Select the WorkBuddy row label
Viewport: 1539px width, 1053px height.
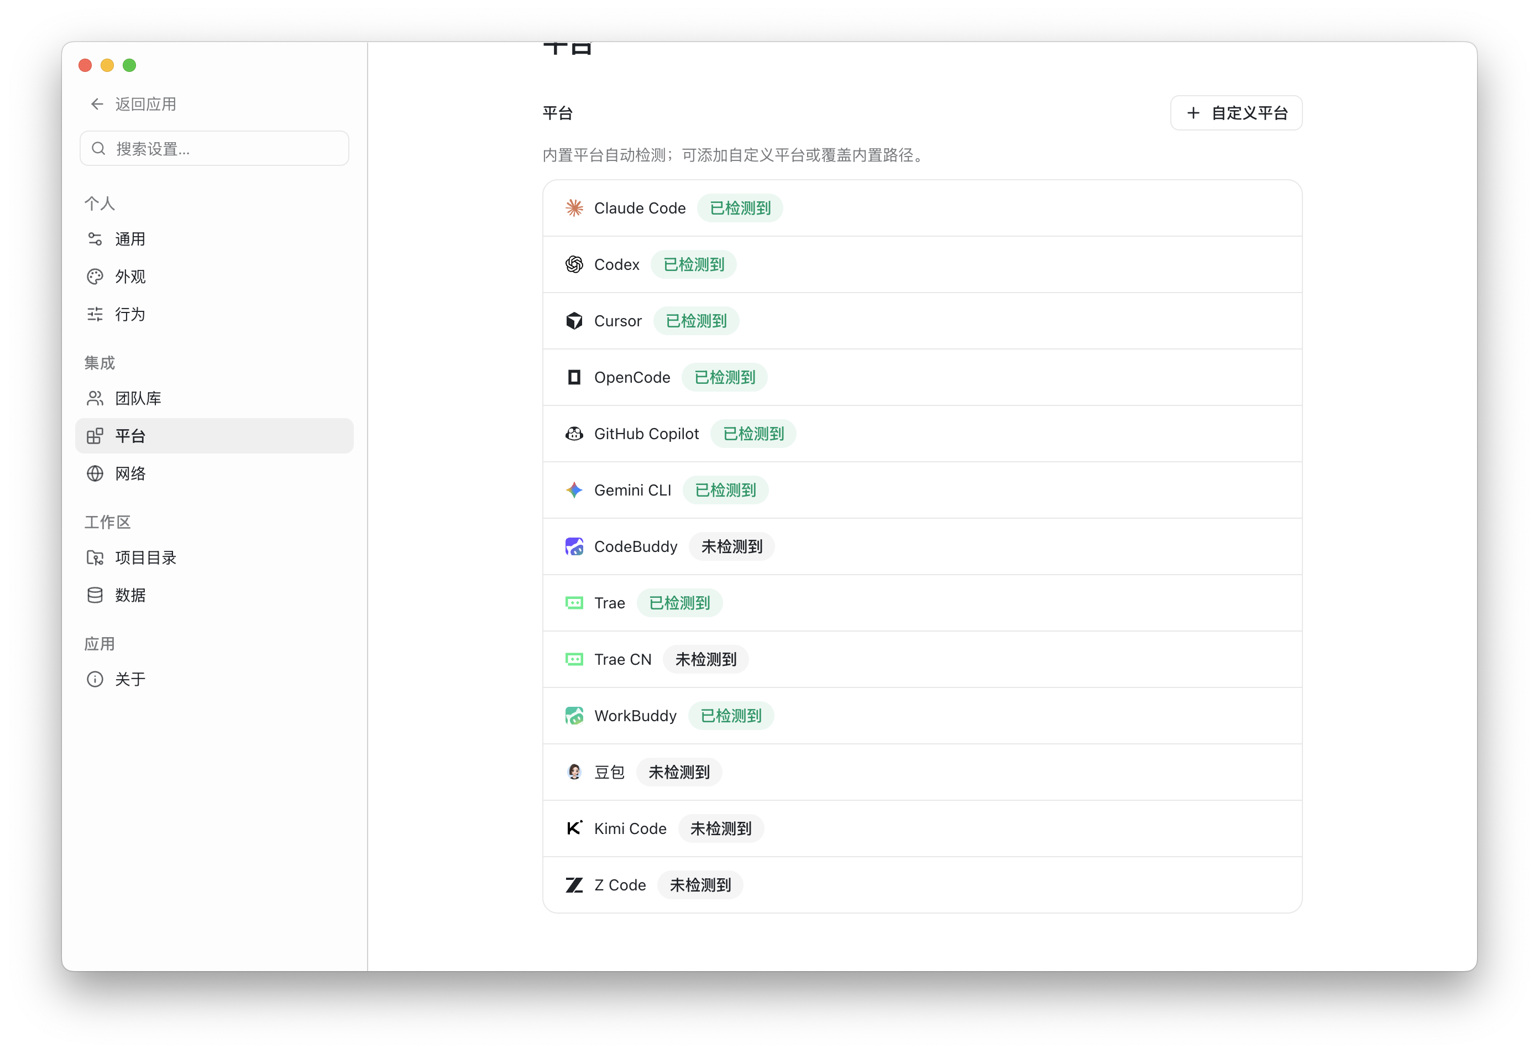[x=635, y=716]
